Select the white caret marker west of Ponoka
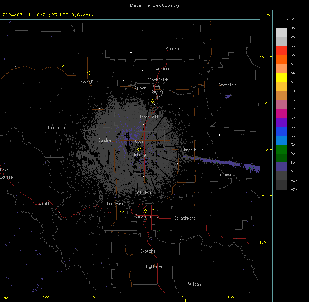The image size is (309, 302). tap(131, 53)
